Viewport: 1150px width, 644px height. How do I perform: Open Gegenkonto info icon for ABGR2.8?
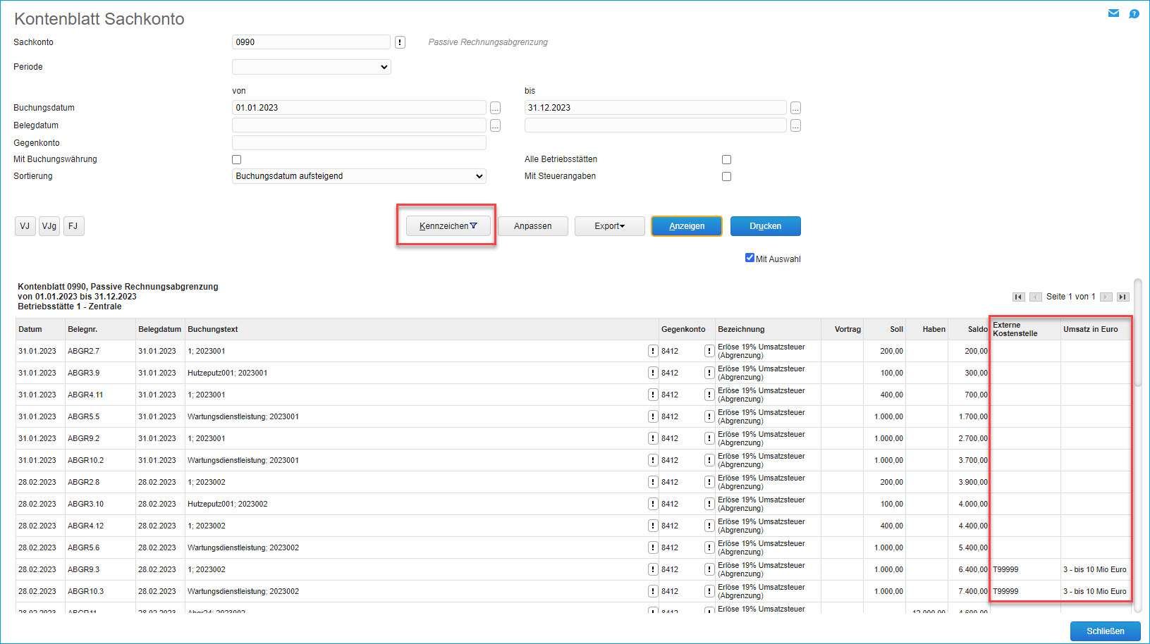[709, 482]
